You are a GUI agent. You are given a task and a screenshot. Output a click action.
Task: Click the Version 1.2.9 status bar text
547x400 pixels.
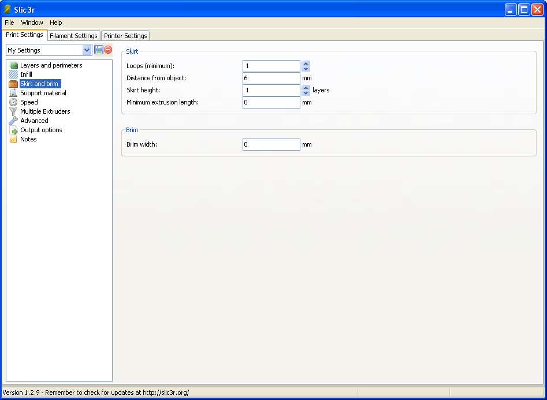95,392
